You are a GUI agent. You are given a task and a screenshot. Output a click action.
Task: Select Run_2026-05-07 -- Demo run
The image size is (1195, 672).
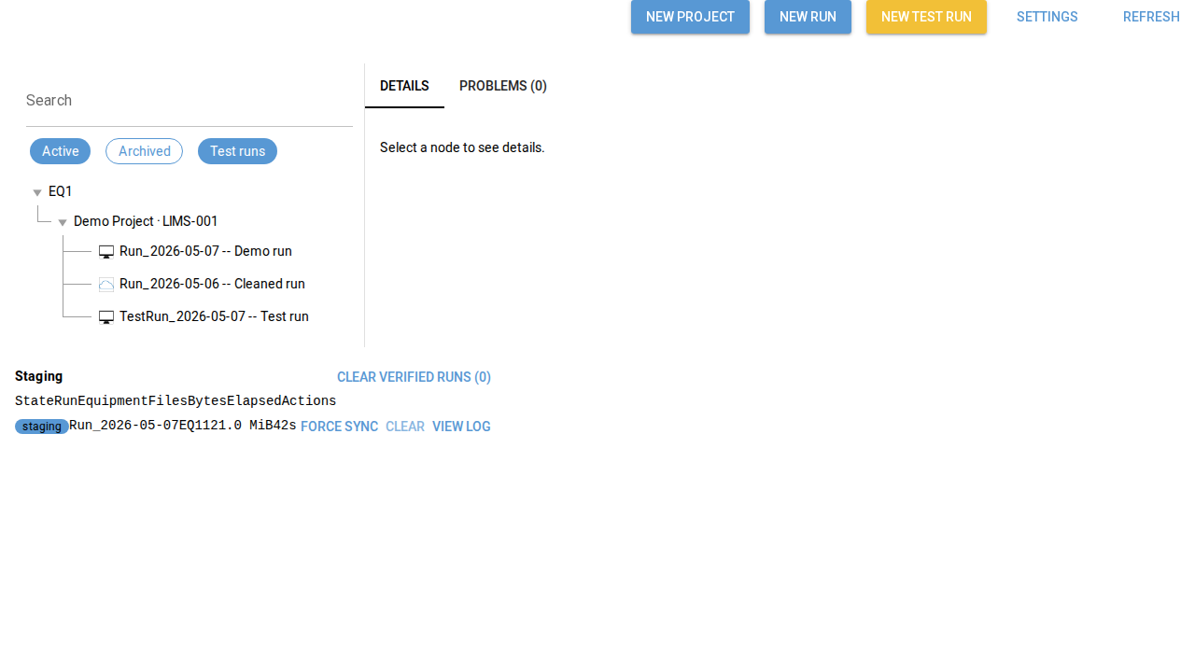[x=205, y=251]
